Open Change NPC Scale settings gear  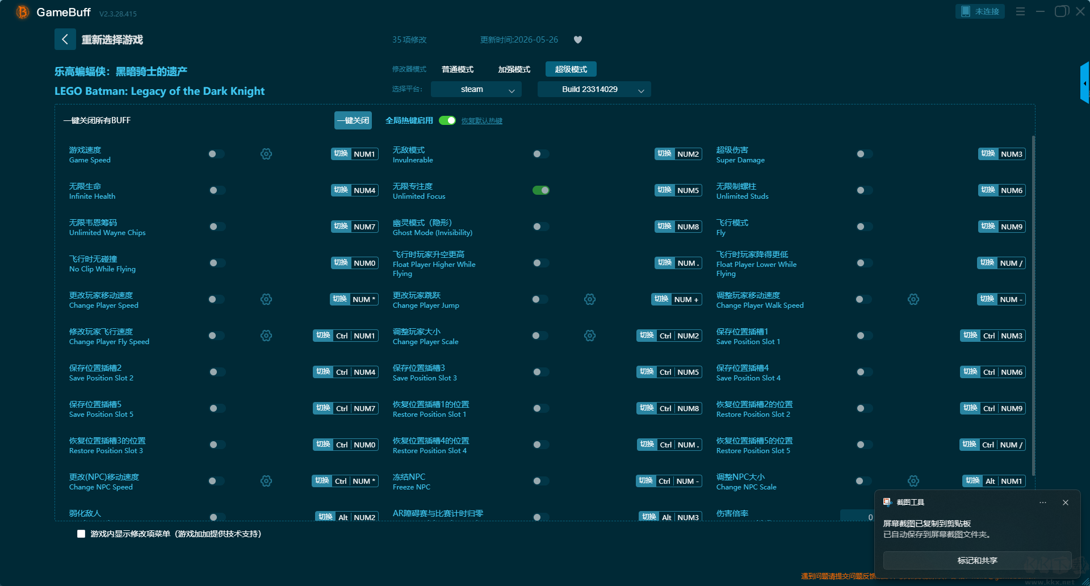pos(913,481)
